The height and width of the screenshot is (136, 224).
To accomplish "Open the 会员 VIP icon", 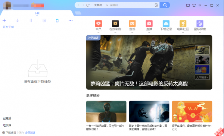I will (99, 23).
